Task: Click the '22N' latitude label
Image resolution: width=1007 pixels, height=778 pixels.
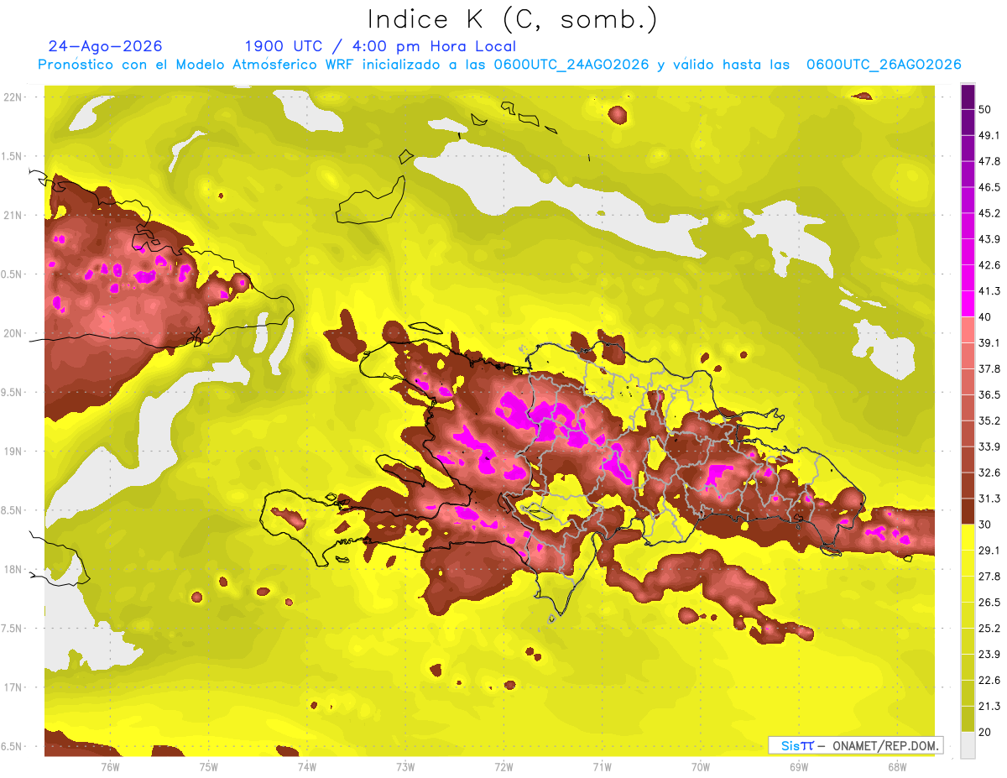Action: [x=13, y=97]
